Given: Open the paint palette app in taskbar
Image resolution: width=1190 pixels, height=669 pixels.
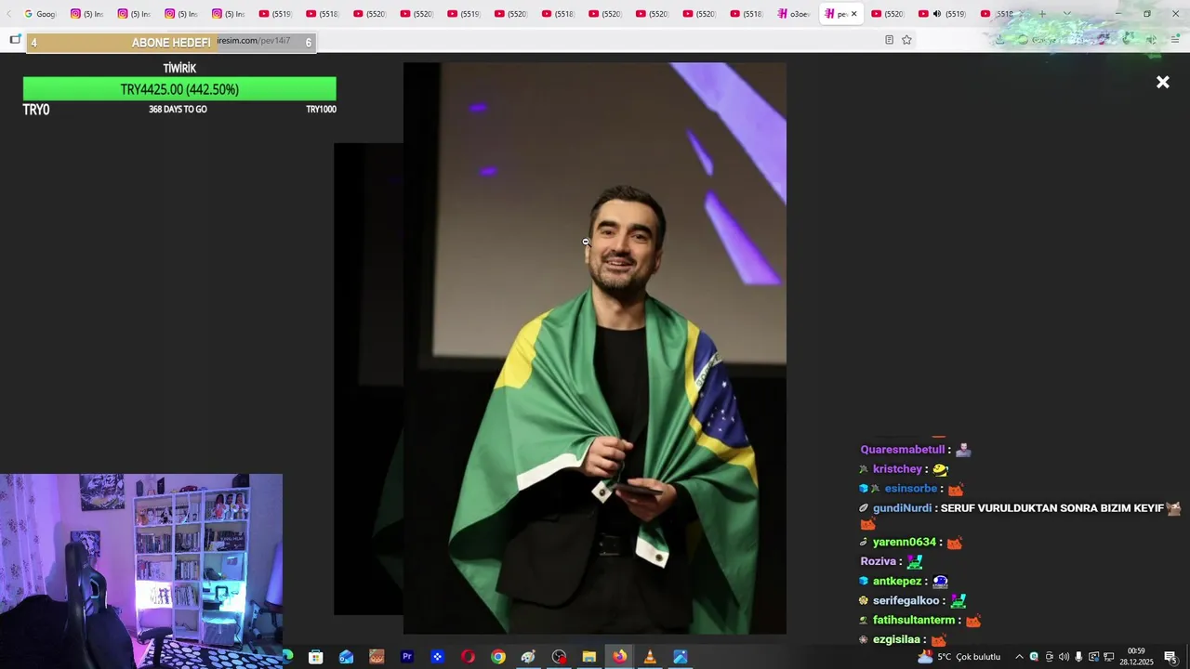Looking at the screenshot, I should pos(528,657).
